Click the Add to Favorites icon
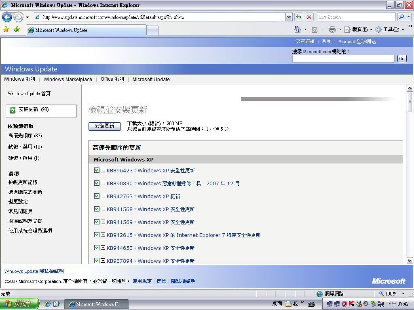The image size is (414, 310). pyautogui.click(x=17, y=29)
